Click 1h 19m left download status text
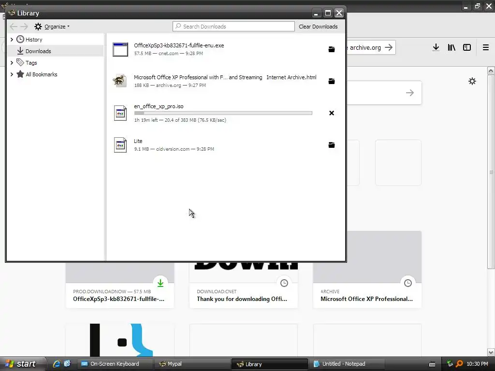This screenshot has width=495, height=371. pyautogui.click(x=180, y=120)
